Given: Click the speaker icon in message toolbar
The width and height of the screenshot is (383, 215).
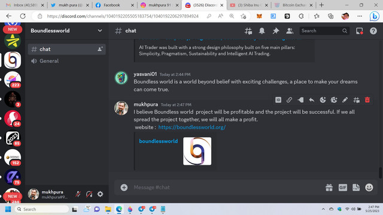Looking at the screenshot, I should tap(300, 100).
